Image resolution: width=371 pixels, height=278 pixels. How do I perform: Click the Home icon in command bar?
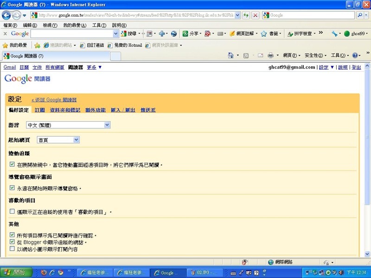(230, 56)
